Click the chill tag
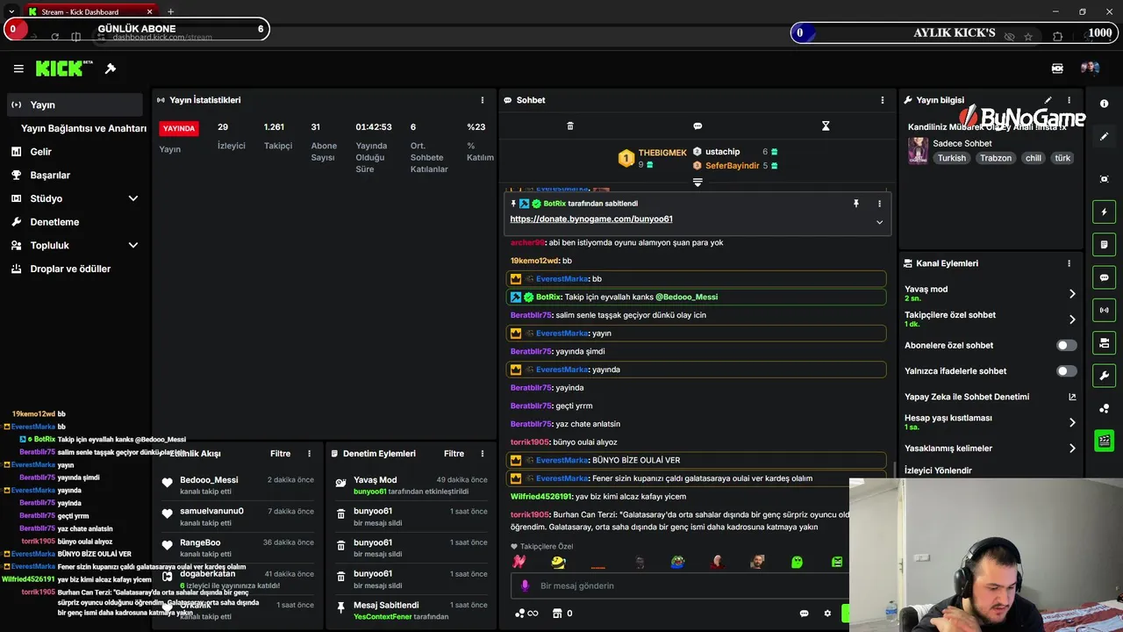Screen dimensions: 1123x632 [1033, 159]
